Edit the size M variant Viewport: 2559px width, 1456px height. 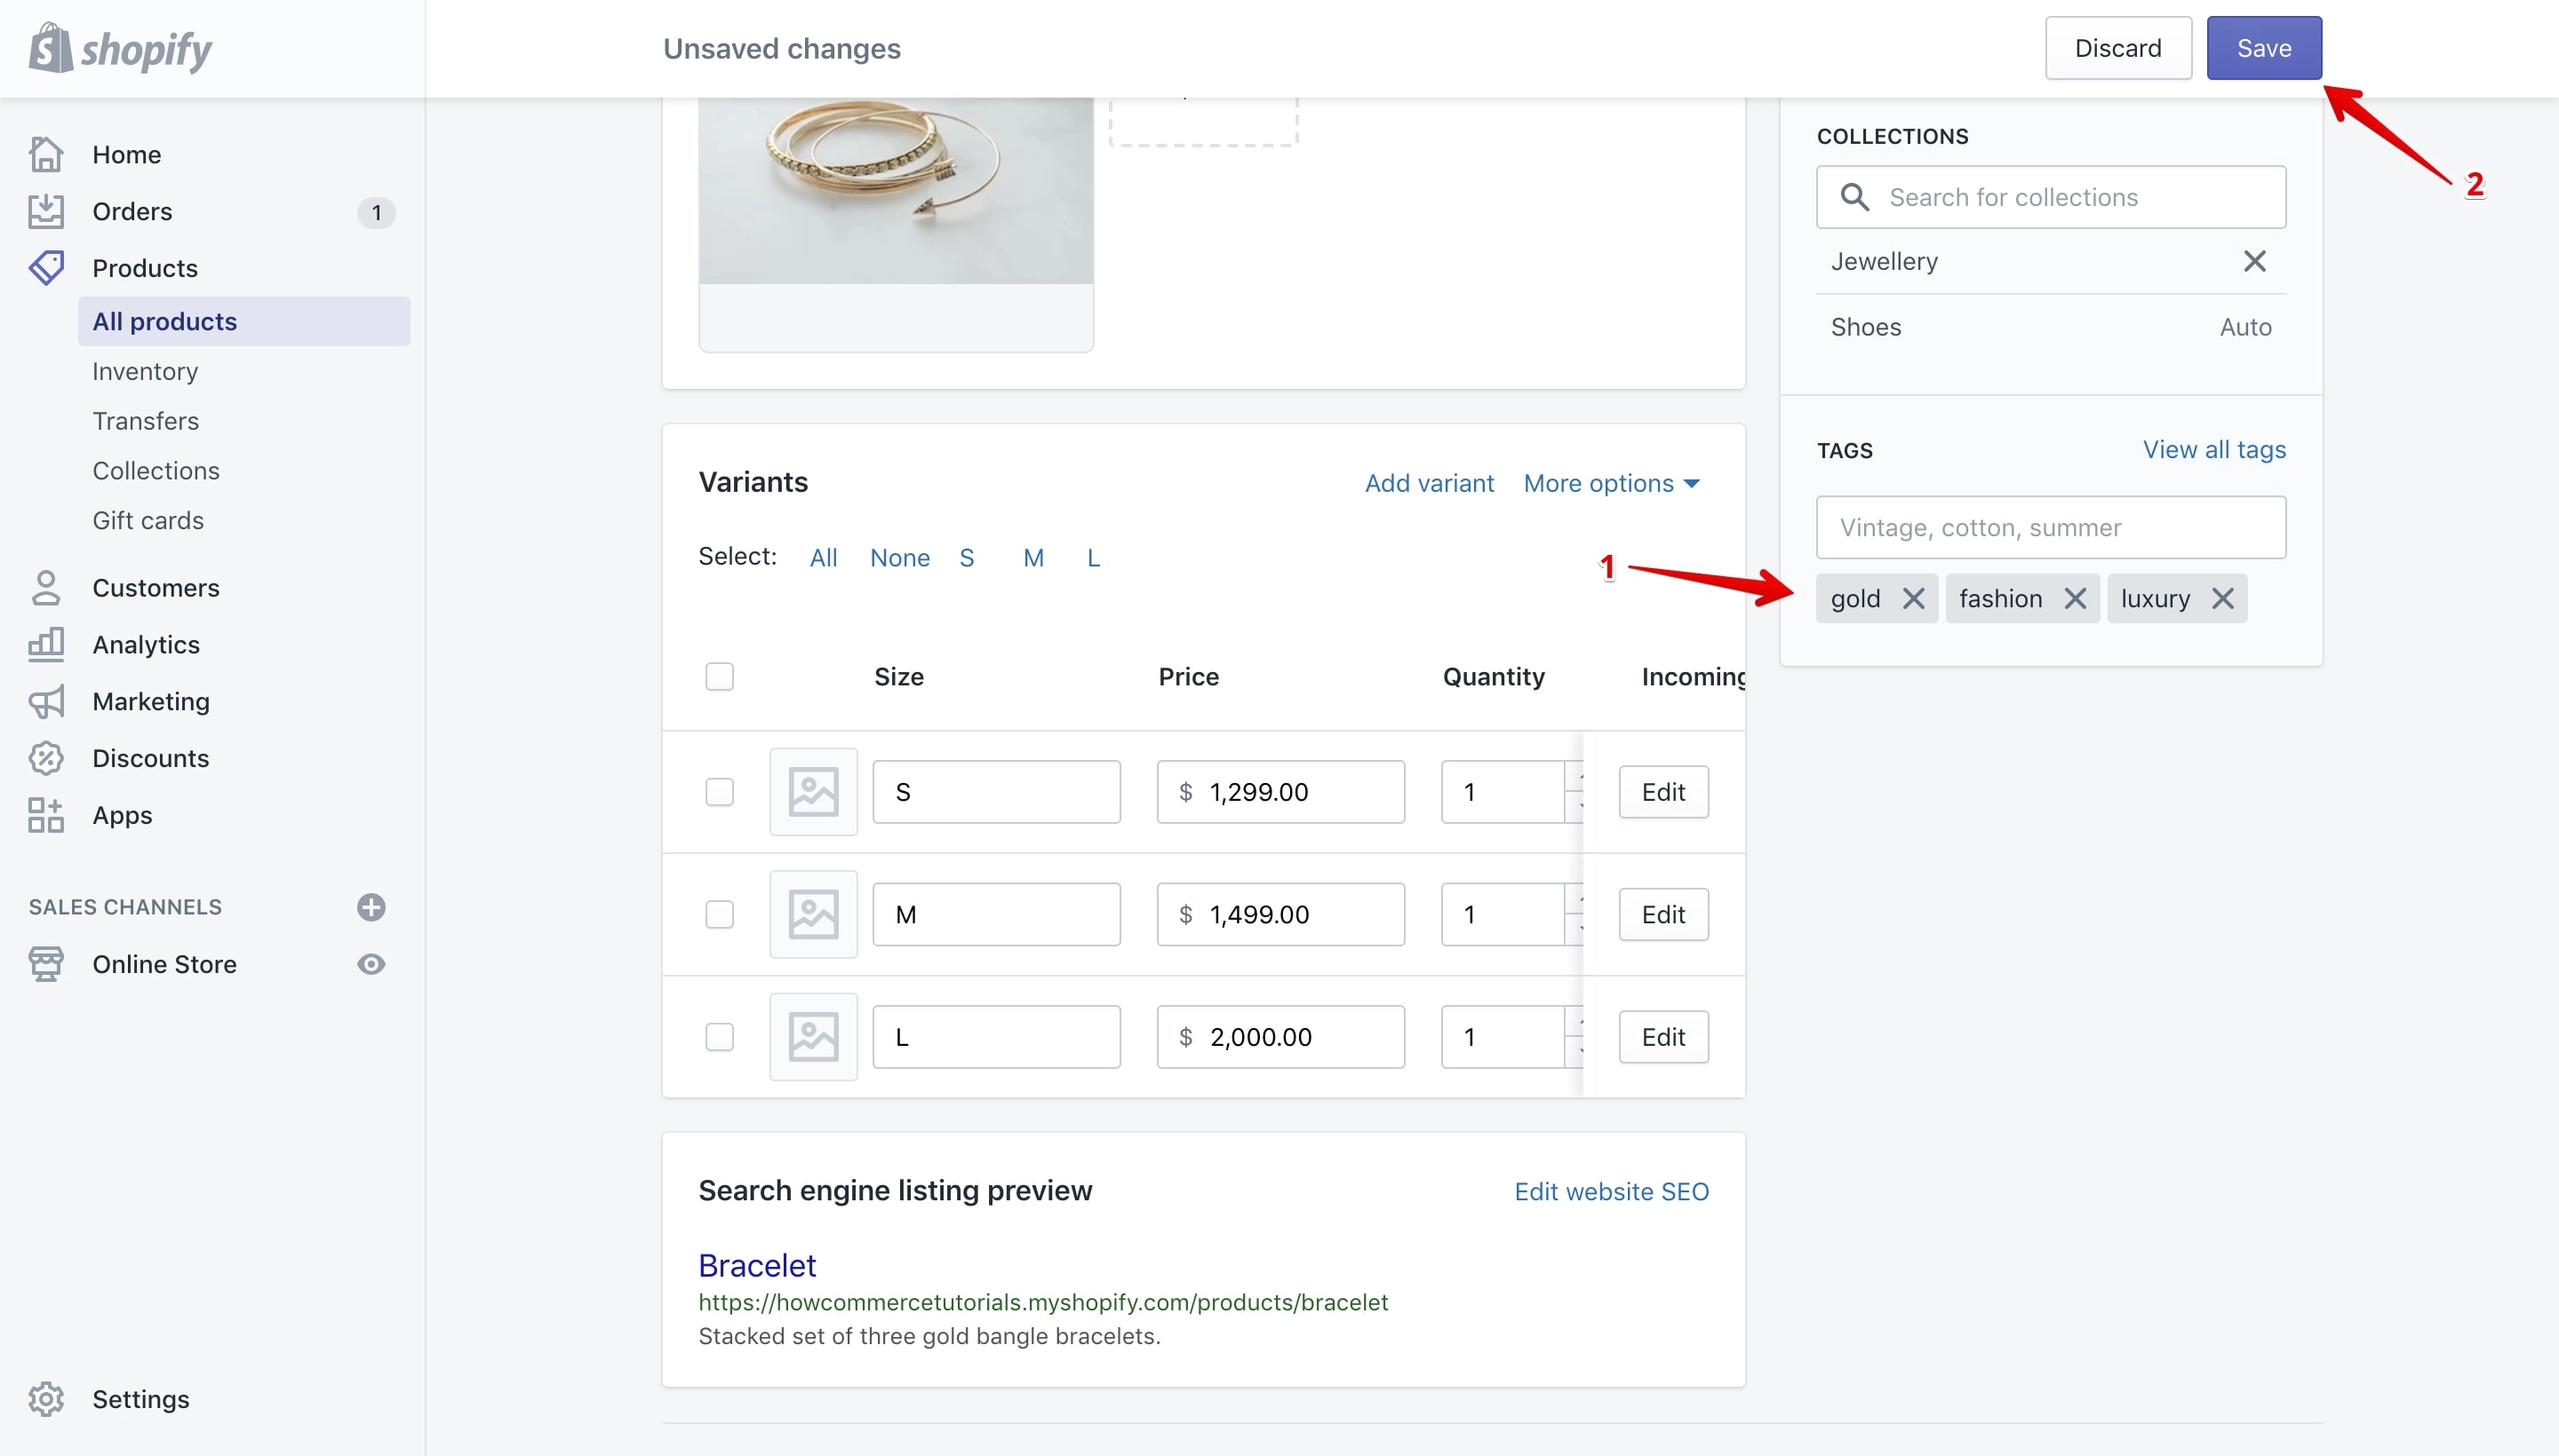(1663, 914)
